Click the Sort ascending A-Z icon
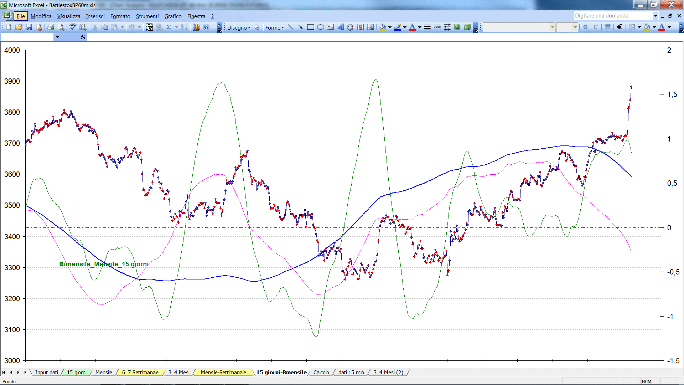684x385 pixels. point(184,27)
